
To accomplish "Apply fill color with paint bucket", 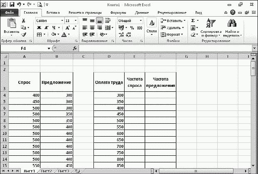I will click(x=54, y=34).
